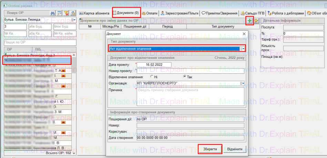
Task: Click the funnel filter icon in search panel
Action: tap(66, 13)
